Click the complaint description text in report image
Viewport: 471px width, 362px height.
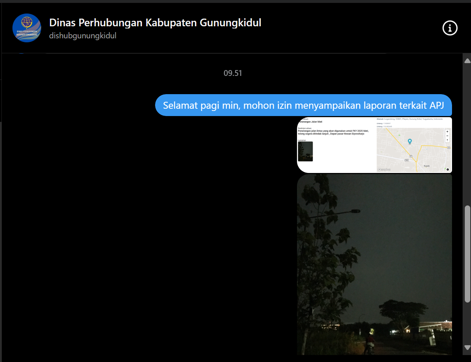(x=333, y=132)
